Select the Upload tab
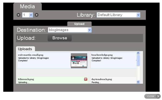Viewport: 162px width, 100px height. tap(79, 24)
